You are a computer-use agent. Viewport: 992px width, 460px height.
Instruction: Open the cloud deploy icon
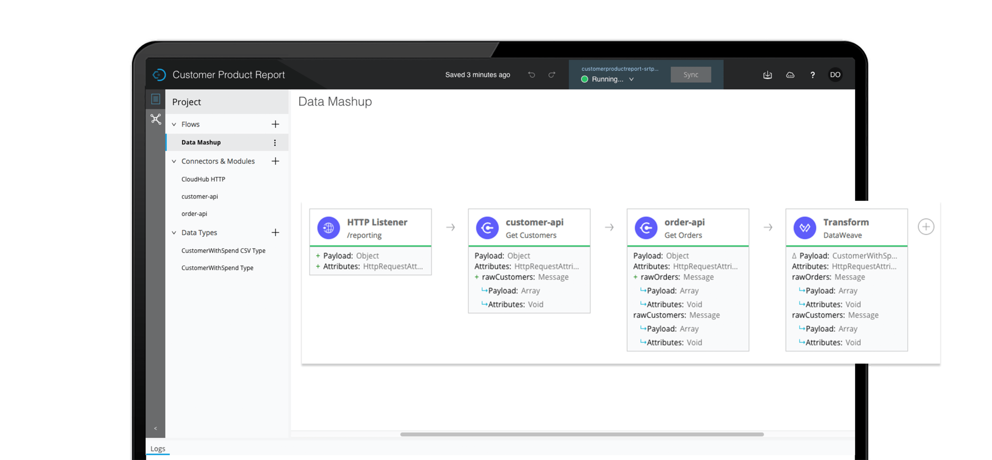790,75
